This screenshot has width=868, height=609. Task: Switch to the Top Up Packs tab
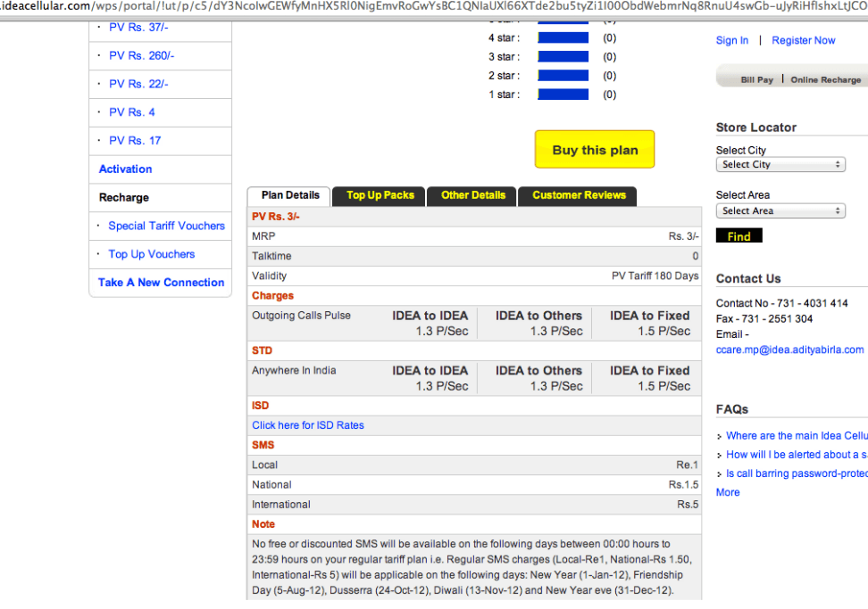coord(380,195)
